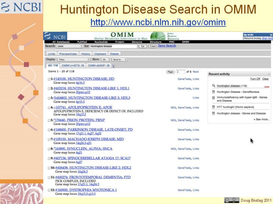Viewport: 273px width, 204px height.
Task: Click the small icon next to OMIM dbSNP tab
Action: [x=113, y=66]
